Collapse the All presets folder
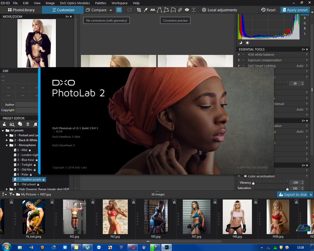This screenshot has width=314, height=251. click(3, 131)
